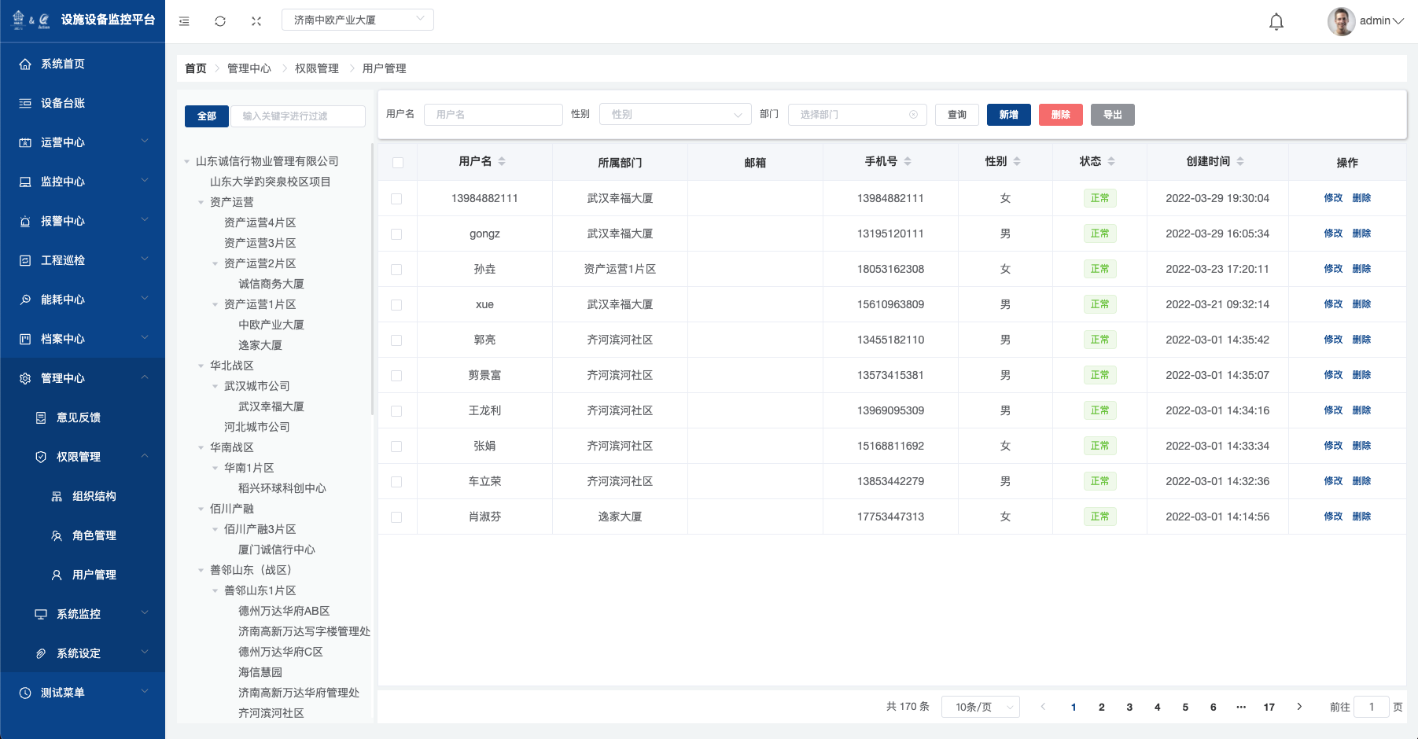1418x739 pixels.
Task: Open 角色管理 in the sidebar menu
Action: [x=94, y=535]
